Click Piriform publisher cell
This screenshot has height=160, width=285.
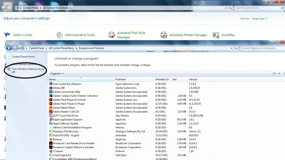pos(120,151)
